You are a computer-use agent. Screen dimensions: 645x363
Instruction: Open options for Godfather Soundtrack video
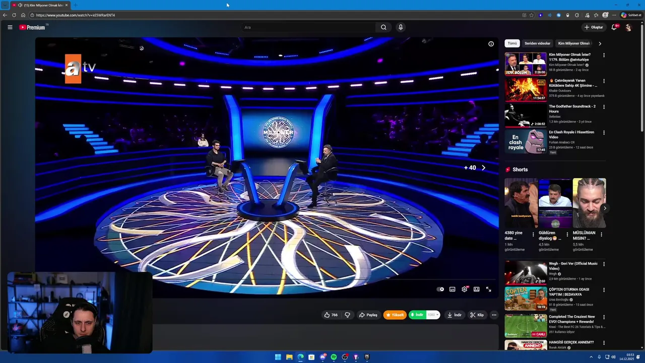604,107
